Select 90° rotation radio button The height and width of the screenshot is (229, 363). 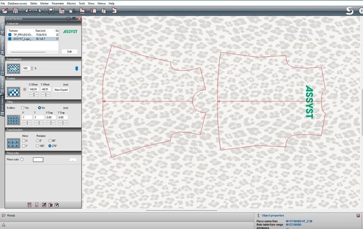point(50,141)
